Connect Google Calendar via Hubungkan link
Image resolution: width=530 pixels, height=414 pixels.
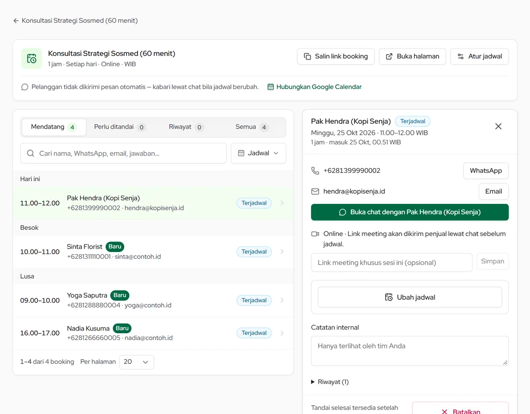(x=314, y=87)
